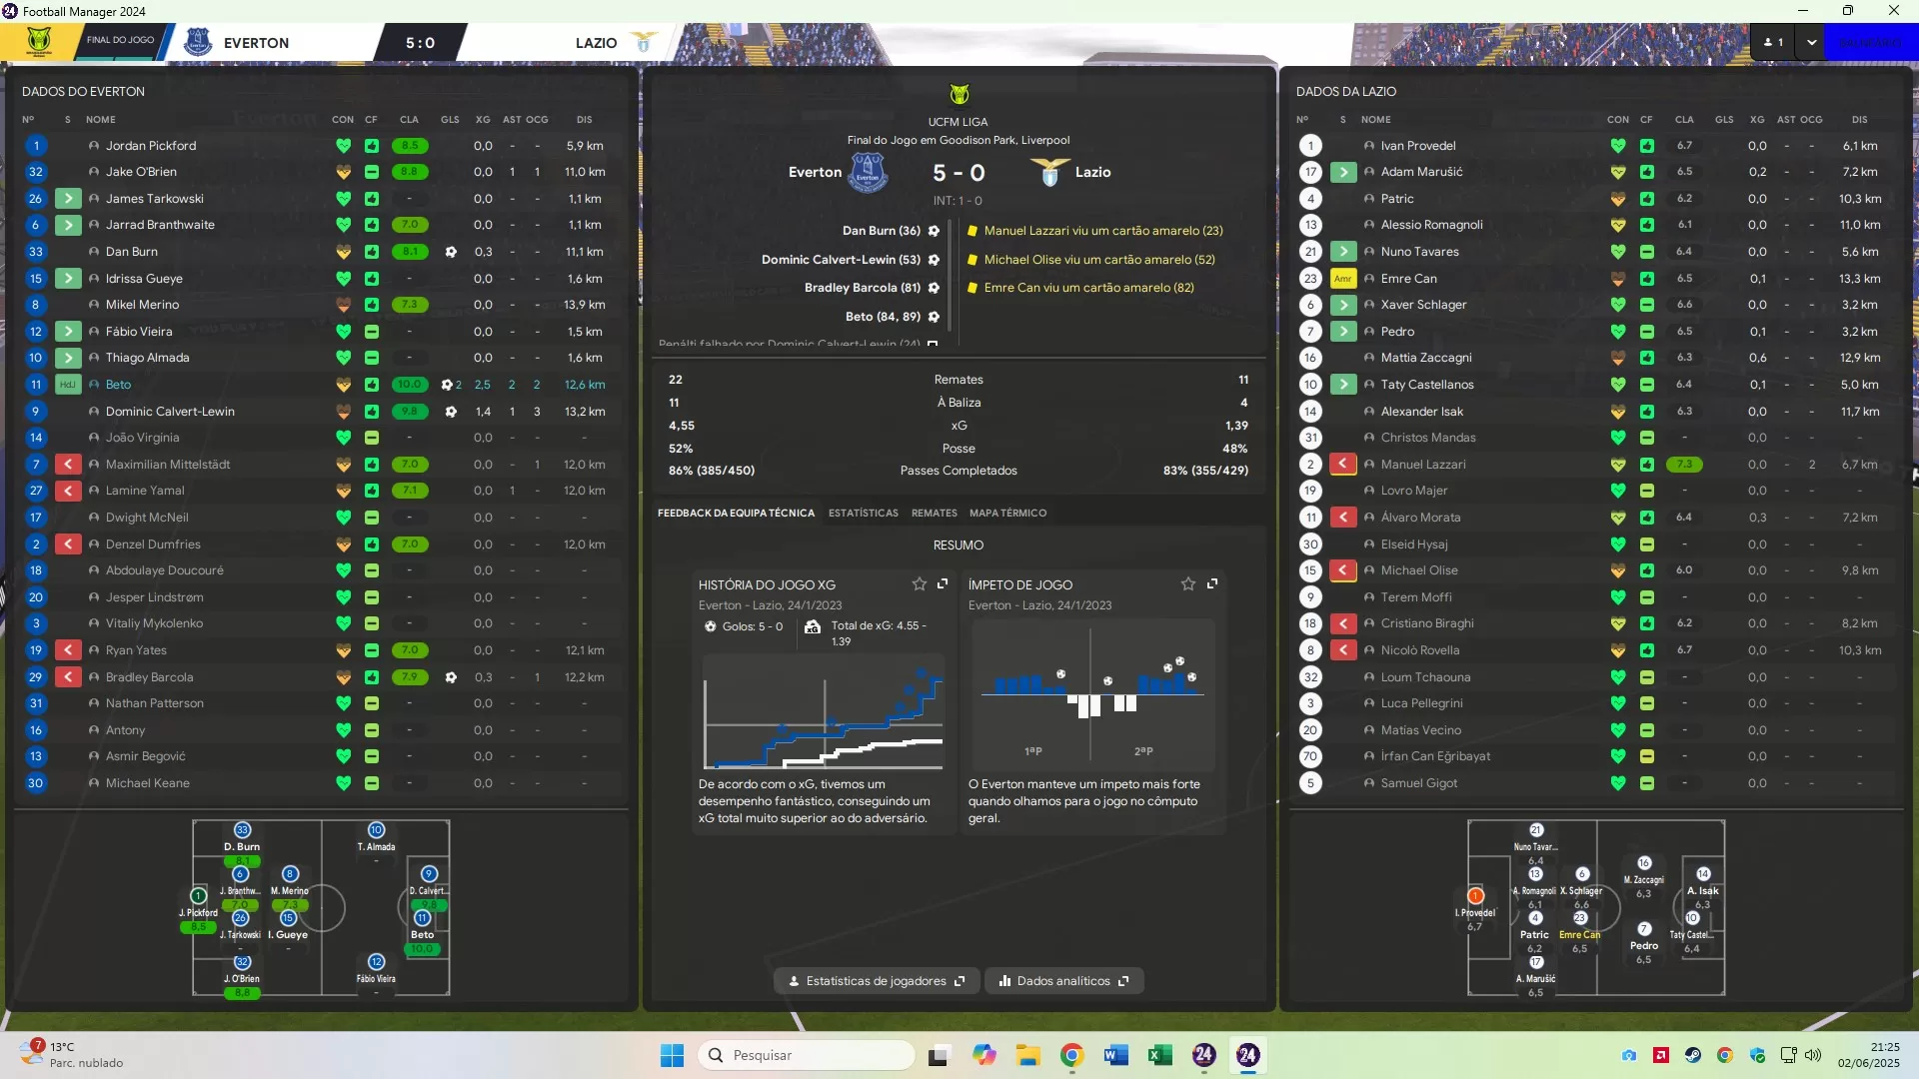The width and height of the screenshot is (1919, 1079).
Task: Switch to the Feedback da Equipa Técnica tab
Action: pos(736,514)
